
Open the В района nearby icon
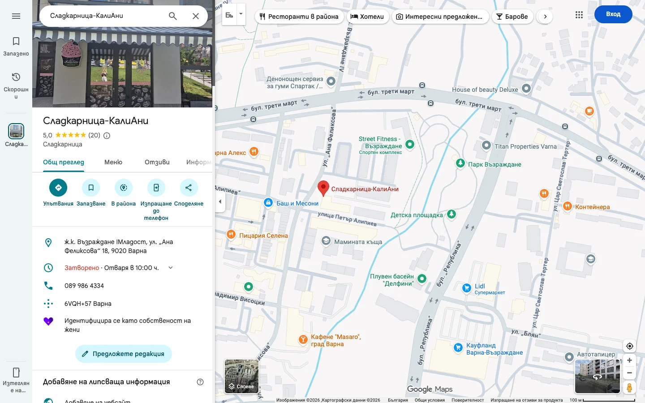coord(123,188)
